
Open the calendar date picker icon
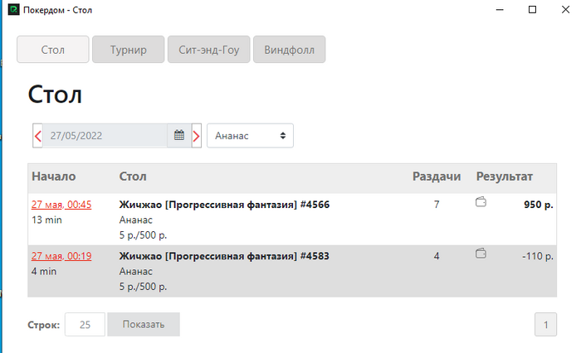(179, 135)
